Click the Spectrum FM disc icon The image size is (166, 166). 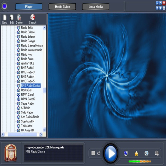(x=19, y=121)
